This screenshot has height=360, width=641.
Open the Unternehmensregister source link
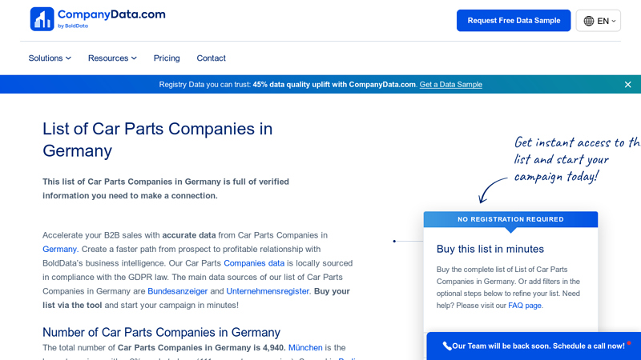(268, 291)
